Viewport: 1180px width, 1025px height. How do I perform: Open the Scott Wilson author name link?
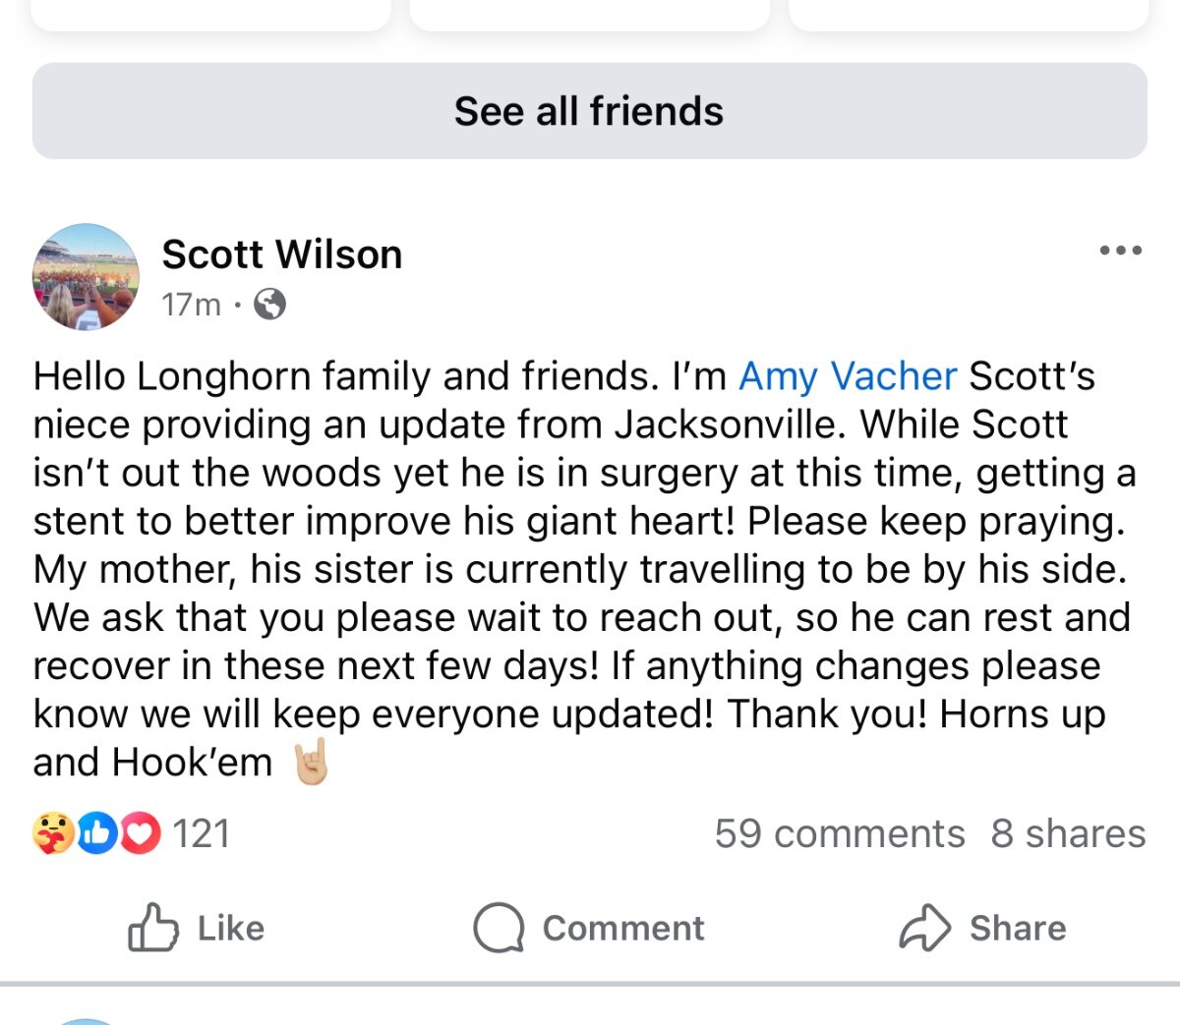(282, 255)
